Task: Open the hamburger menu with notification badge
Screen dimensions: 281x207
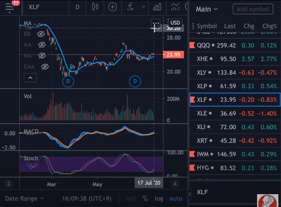Action: 10,7
